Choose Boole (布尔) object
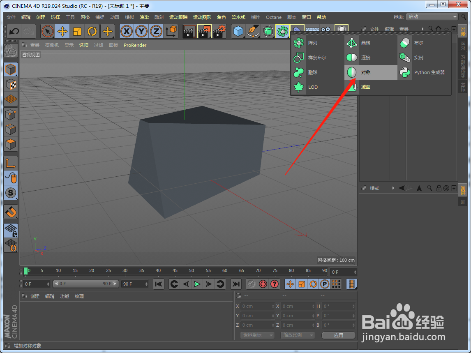Viewport: 471px width, 353px height. (x=424, y=43)
